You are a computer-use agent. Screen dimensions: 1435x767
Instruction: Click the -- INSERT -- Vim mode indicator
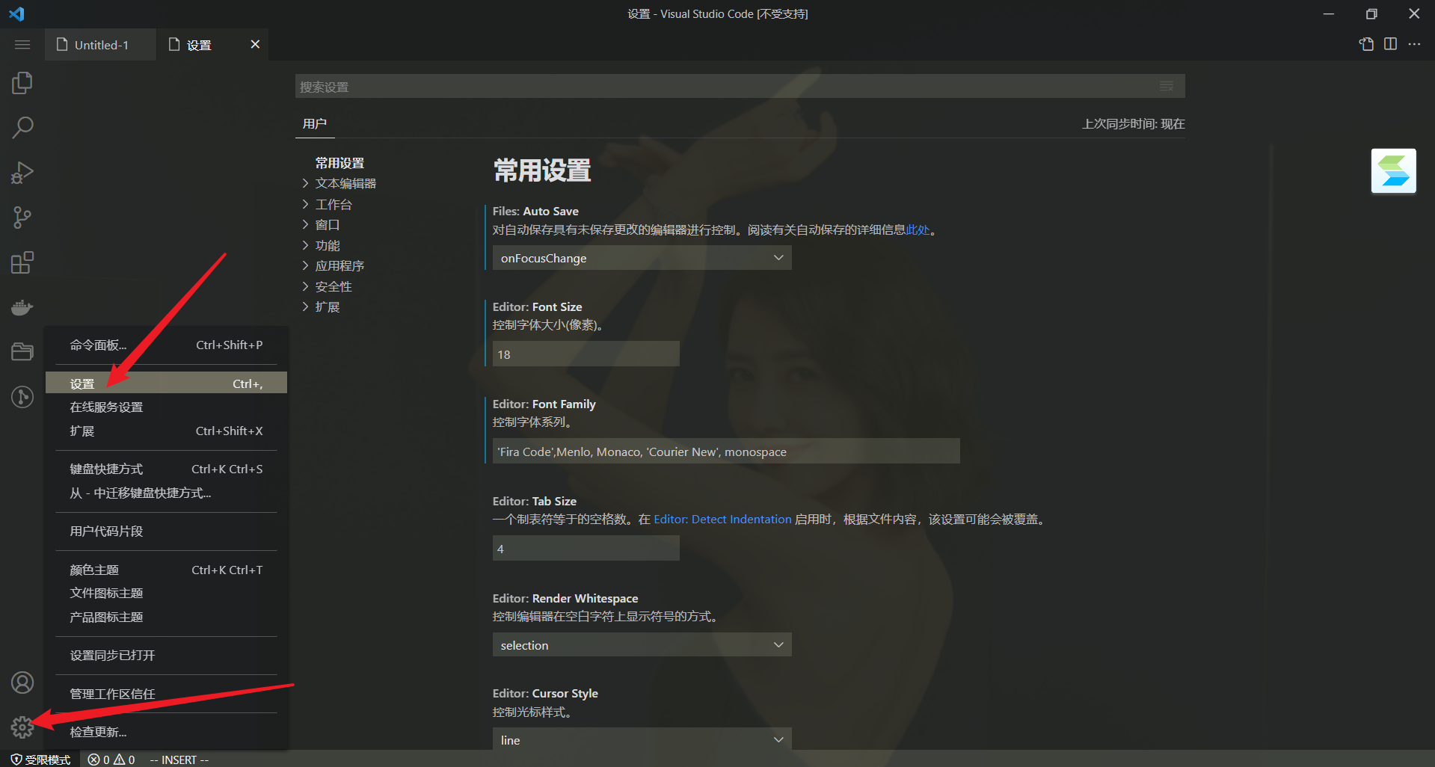point(179,760)
